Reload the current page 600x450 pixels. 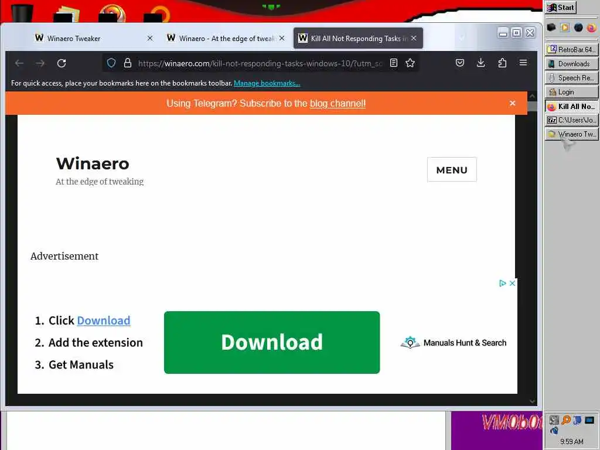(62, 63)
